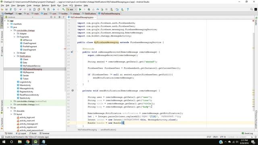The image size is (258, 145).
Task: Expand the Adapter package
Action: (x=15, y=33)
